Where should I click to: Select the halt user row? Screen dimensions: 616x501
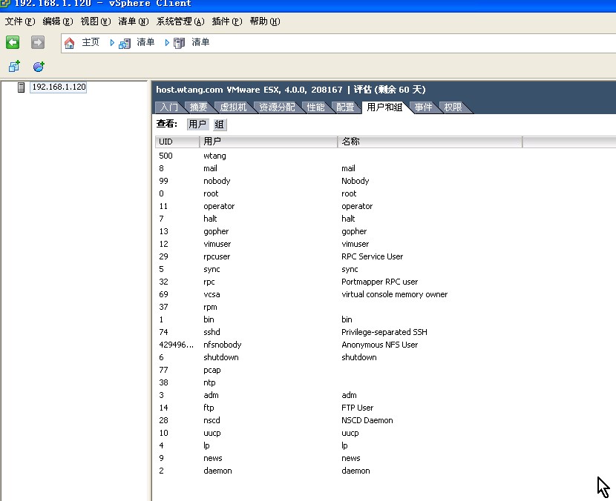(385, 219)
